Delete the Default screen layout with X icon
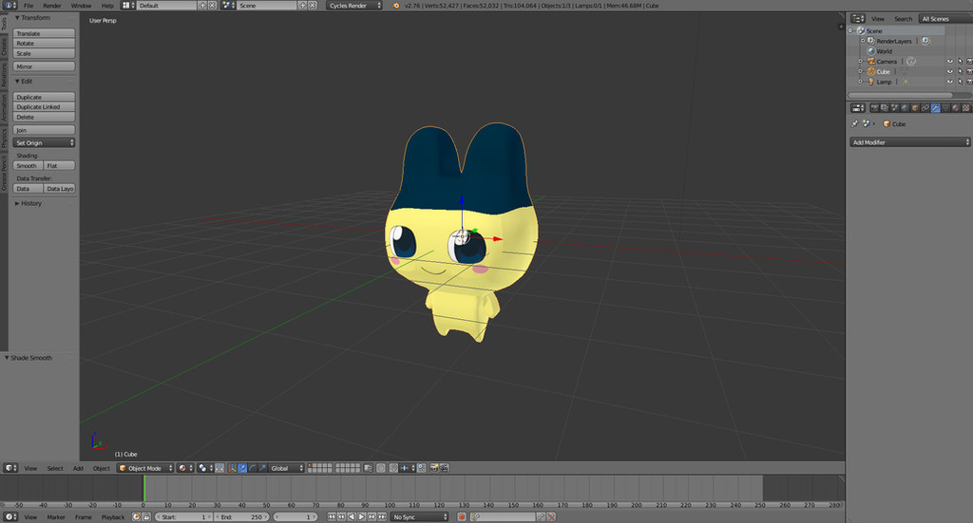 pyautogui.click(x=212, y=5)
